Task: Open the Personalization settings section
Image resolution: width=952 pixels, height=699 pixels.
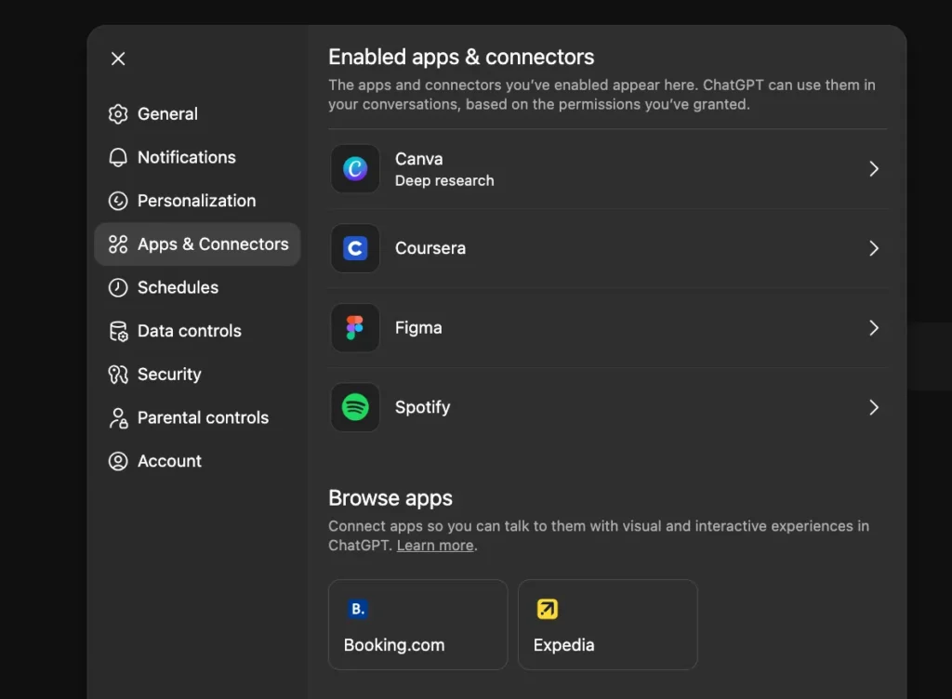Action: coord(196,201)
